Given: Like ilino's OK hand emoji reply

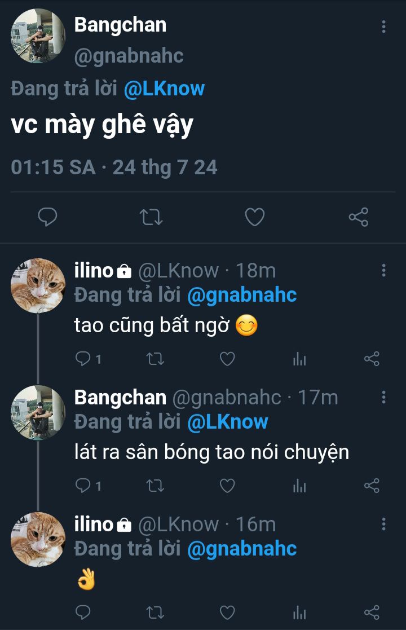Looking at the screenshot, I should click(227, 613).
